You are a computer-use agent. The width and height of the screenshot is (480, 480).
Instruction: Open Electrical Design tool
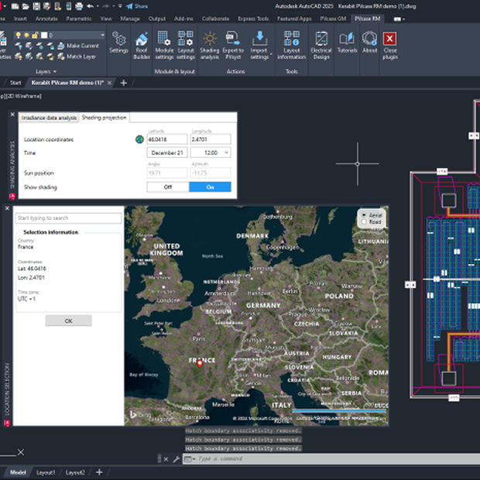[321, 43]
